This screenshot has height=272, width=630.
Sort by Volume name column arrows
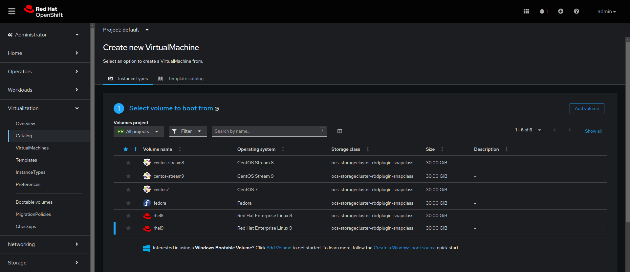coord(180,149)
